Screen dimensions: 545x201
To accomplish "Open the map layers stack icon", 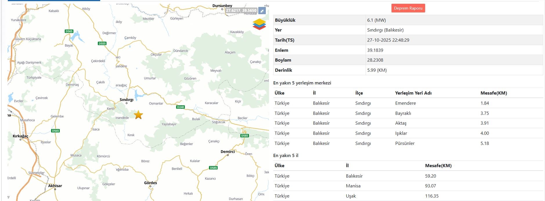I will click(259, 24).
